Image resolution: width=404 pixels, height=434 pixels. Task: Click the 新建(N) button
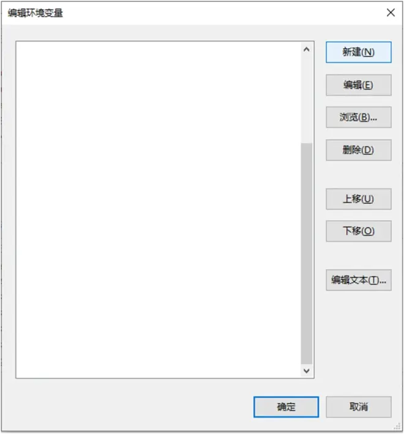point(359,52)
